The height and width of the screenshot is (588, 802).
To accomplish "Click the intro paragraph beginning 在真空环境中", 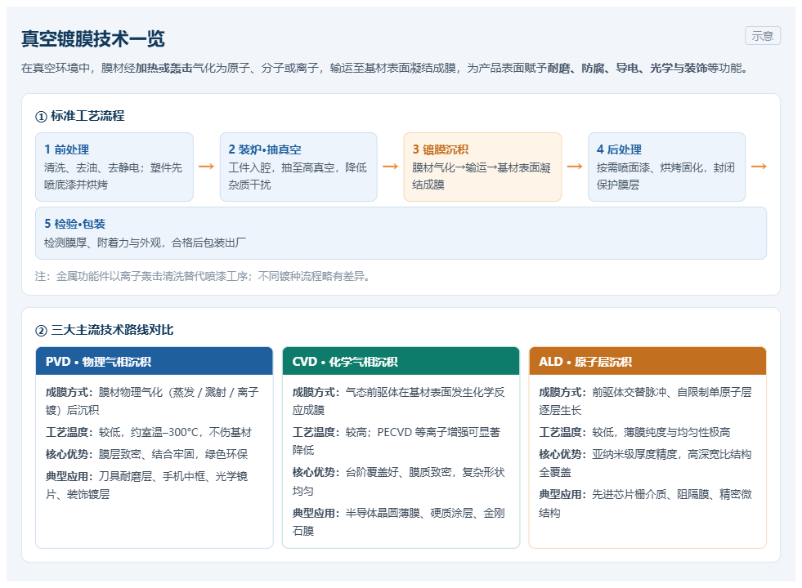I will pos(386,68).
